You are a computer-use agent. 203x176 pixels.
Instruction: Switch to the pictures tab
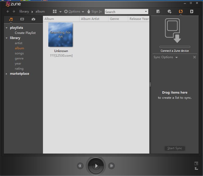click(33, 19)
